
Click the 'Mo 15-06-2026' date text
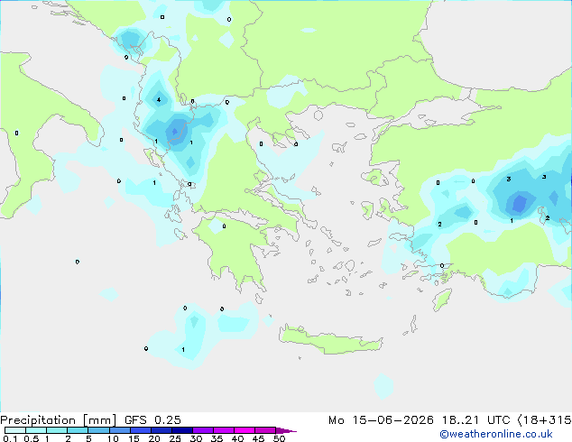pos(381,420)
